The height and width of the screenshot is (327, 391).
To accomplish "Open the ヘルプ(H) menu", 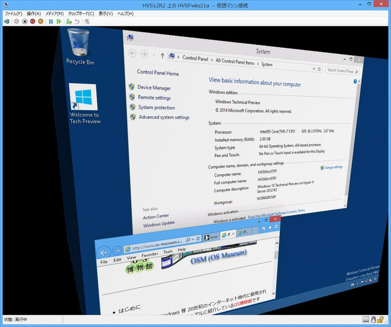I will (126, 14).
